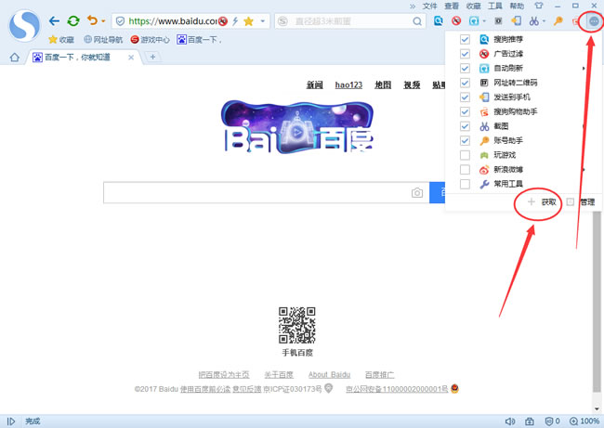Click the Sogou recommend toolbar icon
This screenshot has width=604, height=428.
[438, 20]
